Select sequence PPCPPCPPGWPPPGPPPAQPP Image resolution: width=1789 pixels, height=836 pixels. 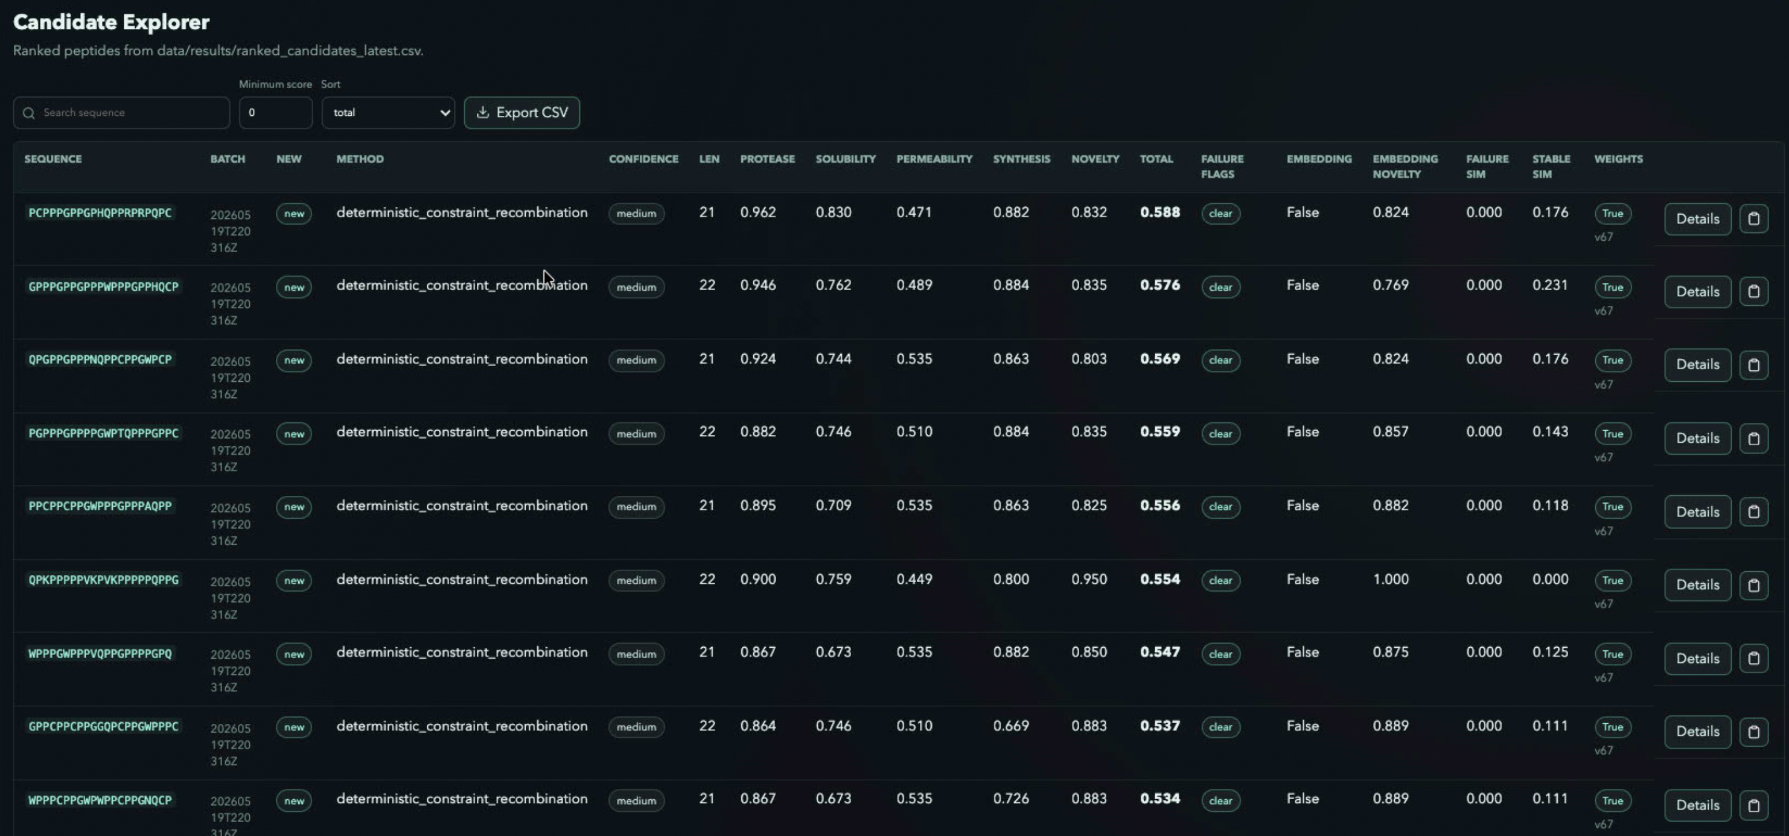click(x=100, y=506)
